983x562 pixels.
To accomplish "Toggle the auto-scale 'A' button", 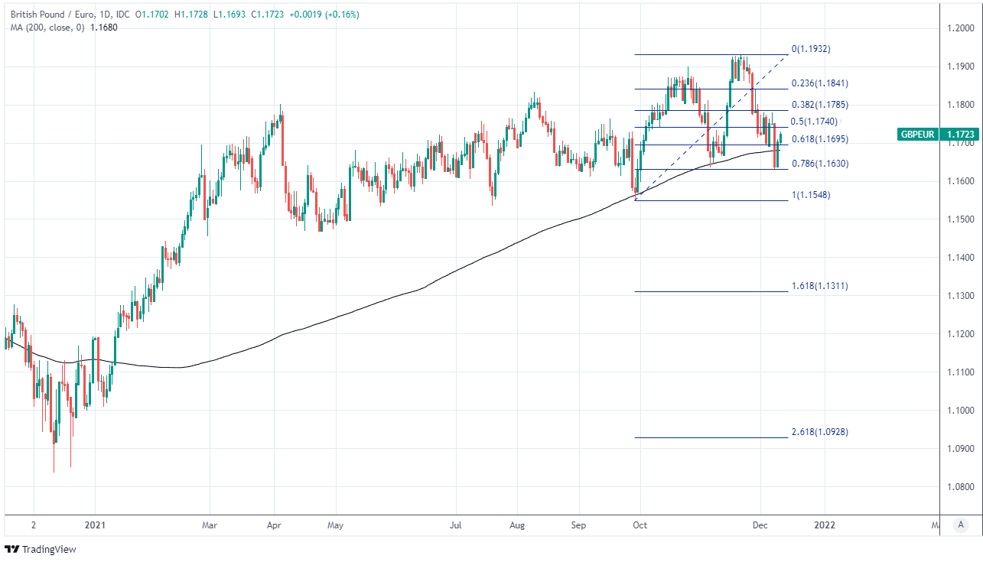I will point(960,525).
